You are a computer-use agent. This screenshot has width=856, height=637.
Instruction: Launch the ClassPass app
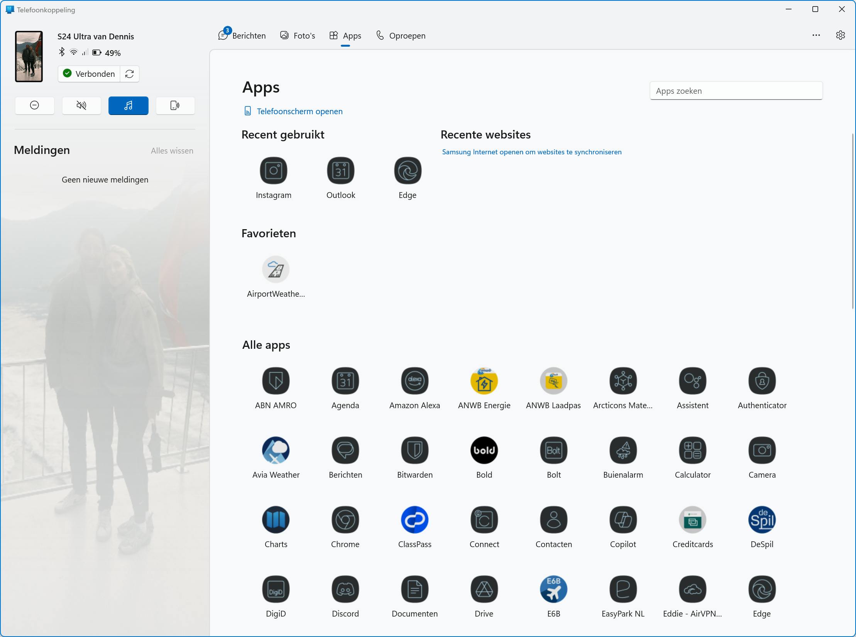point(414,520)
